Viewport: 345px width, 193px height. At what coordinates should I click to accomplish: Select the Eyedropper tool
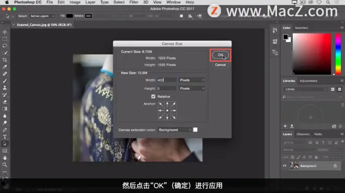pos(5,67)
